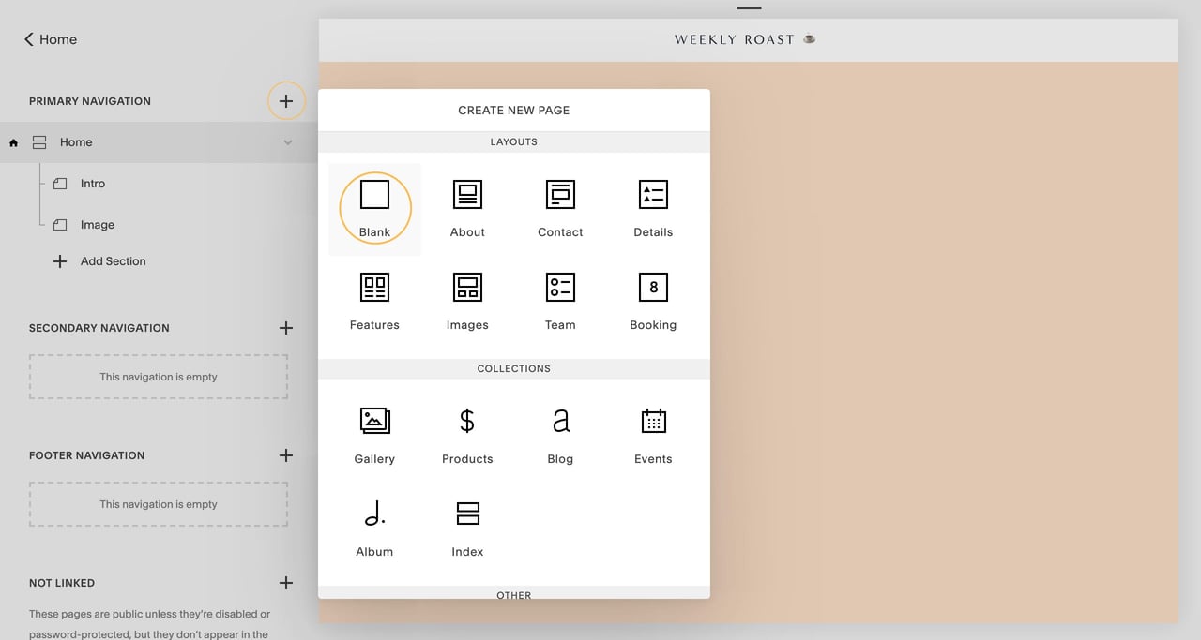Pick the Contact page layout
This screenshot has height=640, width=1201.
coord(560,206)
